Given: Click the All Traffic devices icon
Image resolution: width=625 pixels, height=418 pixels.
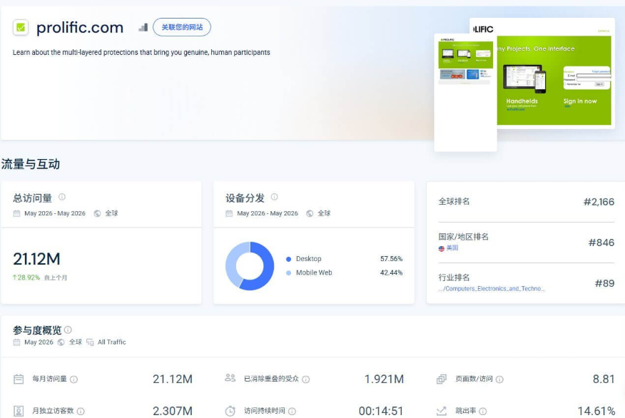Looking at the screenshot, I should tap(90, 342).
